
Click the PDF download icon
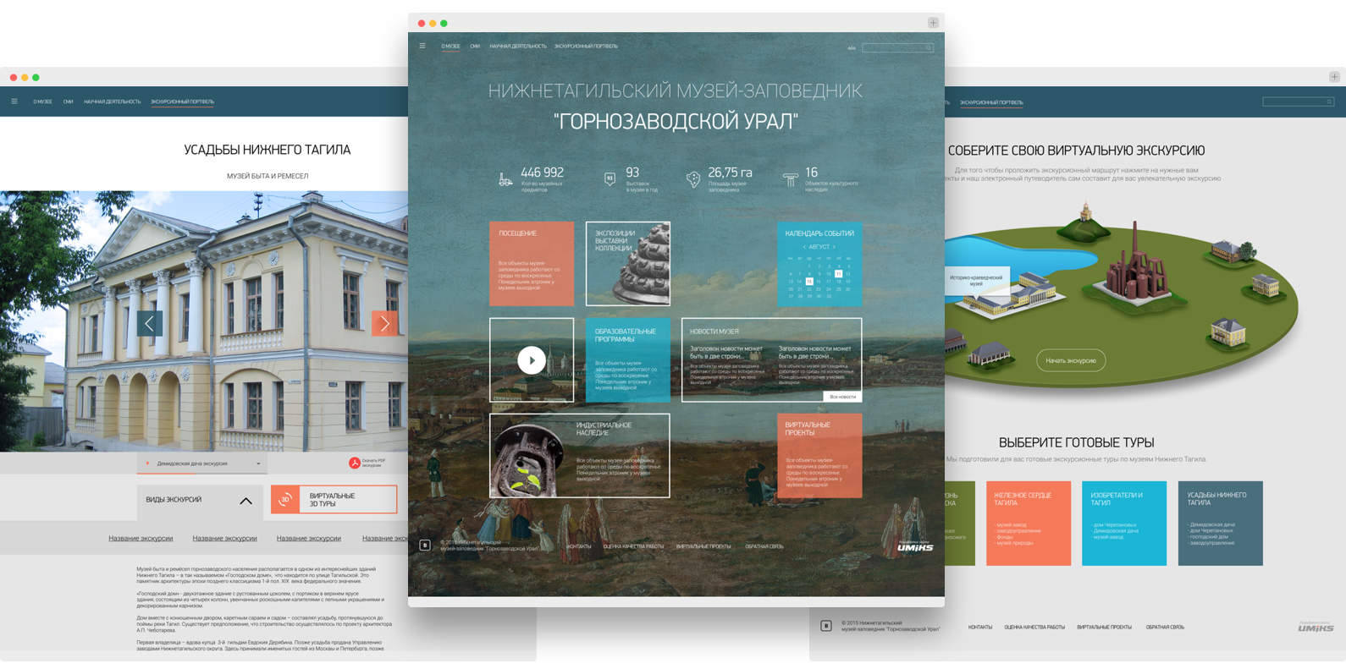pyautogui.click(x=355, y=463)
